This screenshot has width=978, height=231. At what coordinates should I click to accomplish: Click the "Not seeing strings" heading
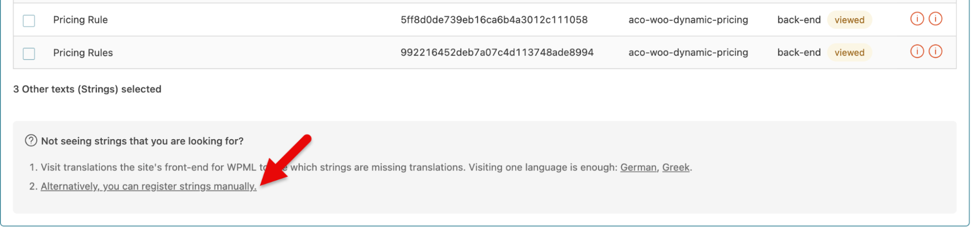click(x=142, y=141)
